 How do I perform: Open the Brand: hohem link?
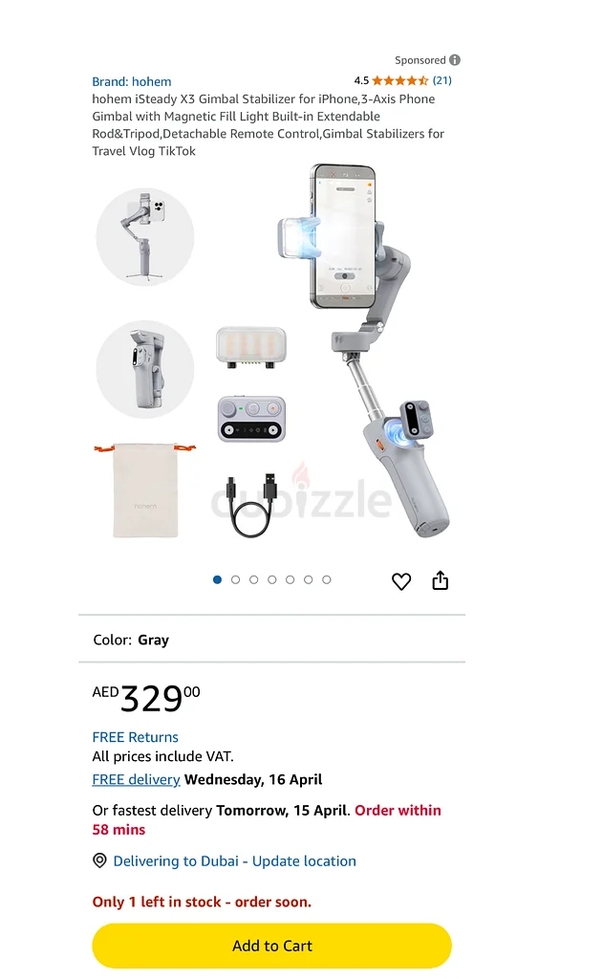point(132,82)
